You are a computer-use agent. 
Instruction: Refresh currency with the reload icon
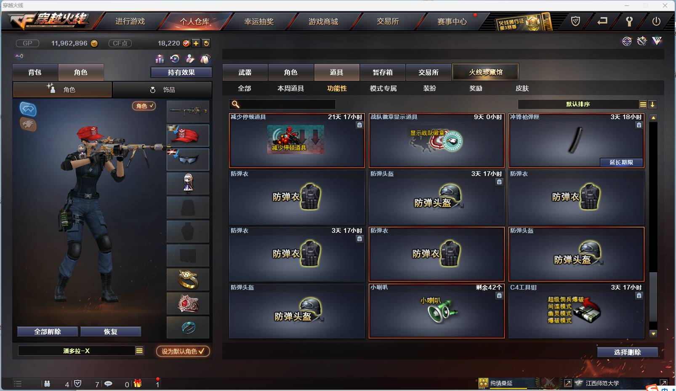point(206,43)
